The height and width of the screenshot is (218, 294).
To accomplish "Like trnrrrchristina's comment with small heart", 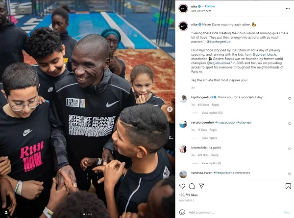I will (290, 149).
